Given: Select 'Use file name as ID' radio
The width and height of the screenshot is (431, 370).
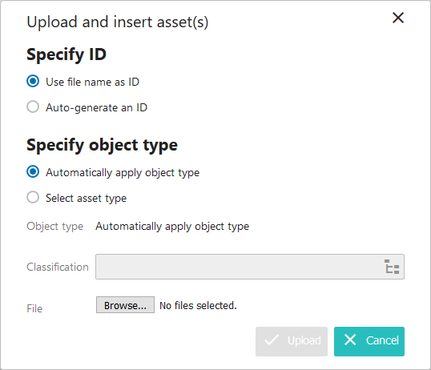Looking at the screenshot, I should [x=33, y=82].
